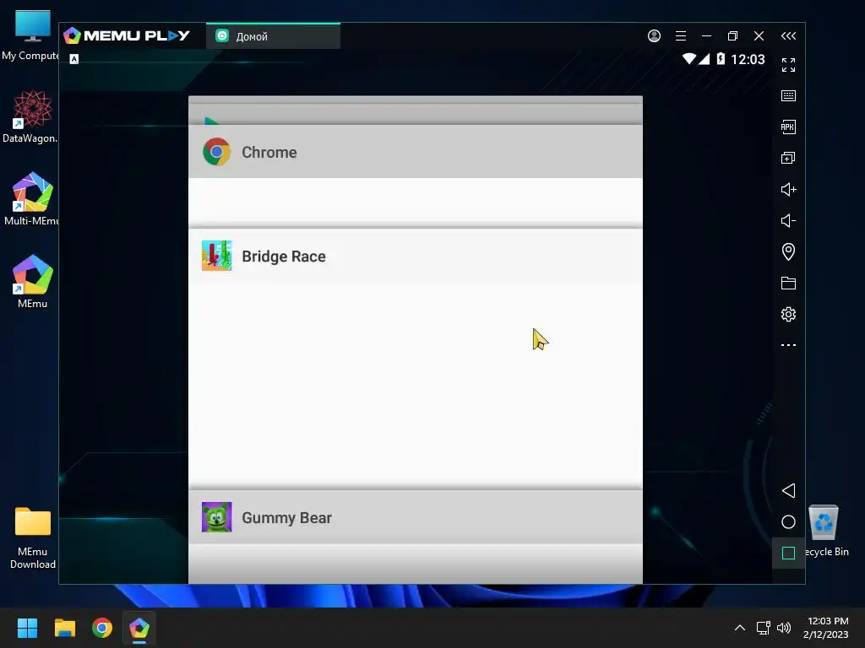This screenshot has width=865, height=648.
Task: Click the Wi-Fi status icon
Action: [689, 59]
